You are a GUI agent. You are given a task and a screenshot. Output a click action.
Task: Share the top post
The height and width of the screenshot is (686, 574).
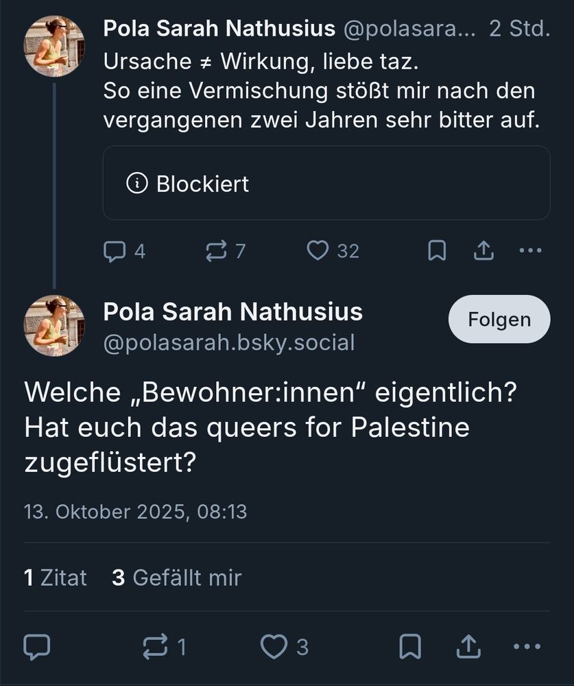point(483,250)
